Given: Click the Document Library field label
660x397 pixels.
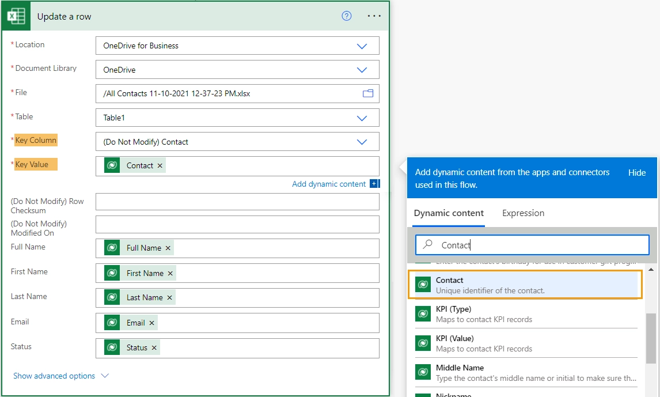Looking at the screenshot, I should click(46, 68).
